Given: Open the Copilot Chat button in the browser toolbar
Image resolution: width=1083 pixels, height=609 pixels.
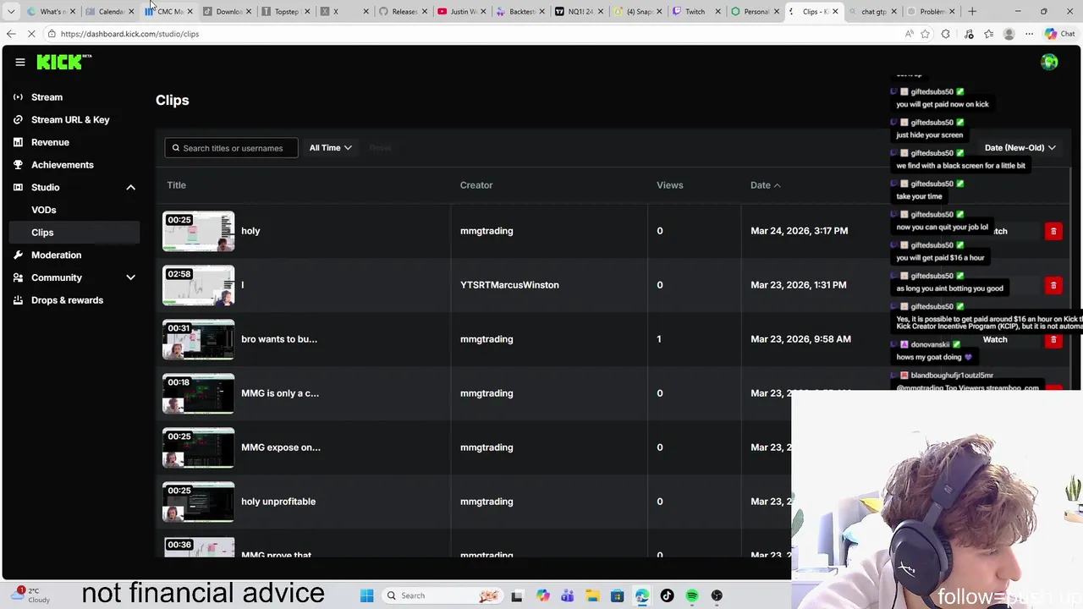Looking at the screenshot, I should [1060, 34].
